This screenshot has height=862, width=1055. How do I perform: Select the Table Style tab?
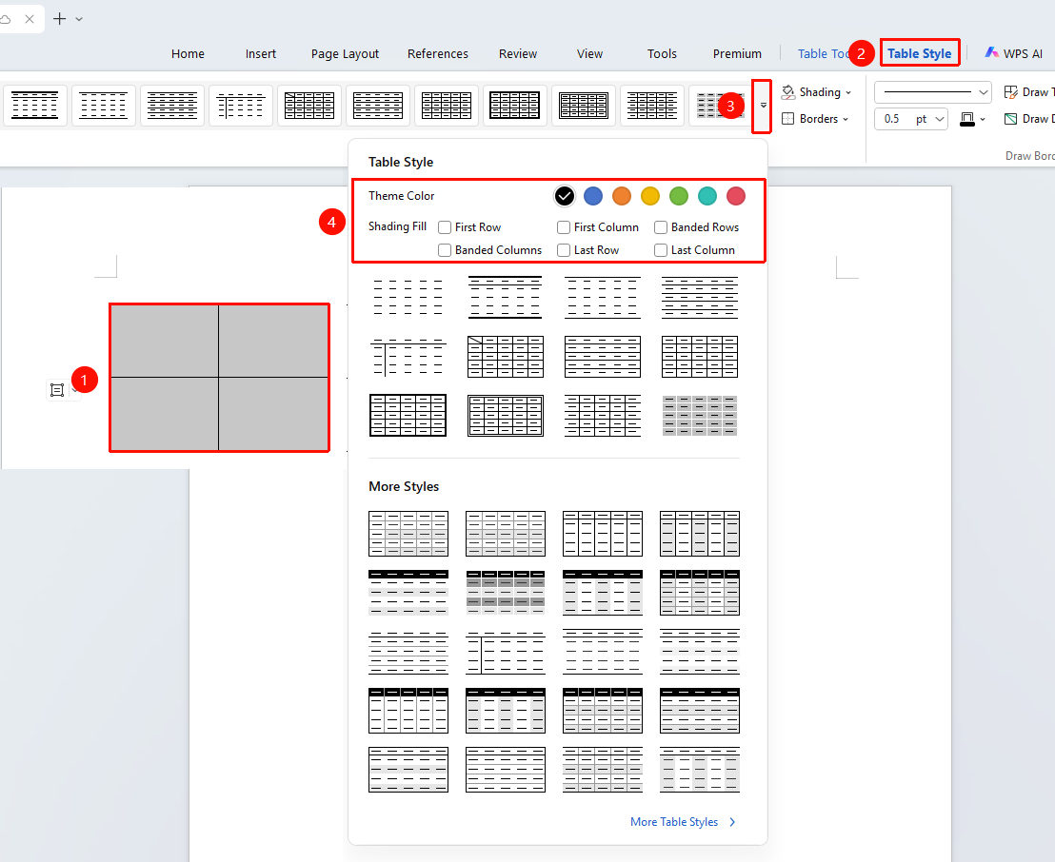pyautogui.click(x=919, y=54)
